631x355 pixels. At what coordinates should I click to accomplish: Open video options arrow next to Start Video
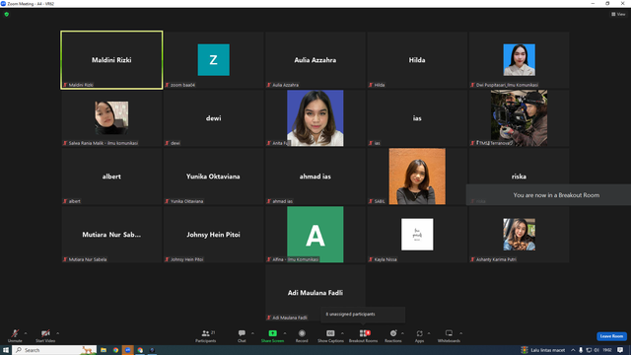pos(57,333)
